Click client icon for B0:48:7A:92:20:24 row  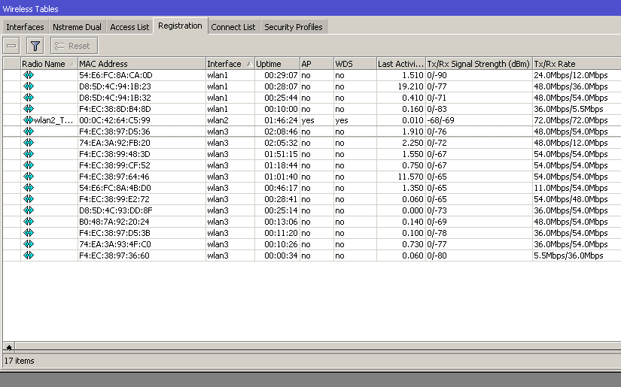[29, 222]
